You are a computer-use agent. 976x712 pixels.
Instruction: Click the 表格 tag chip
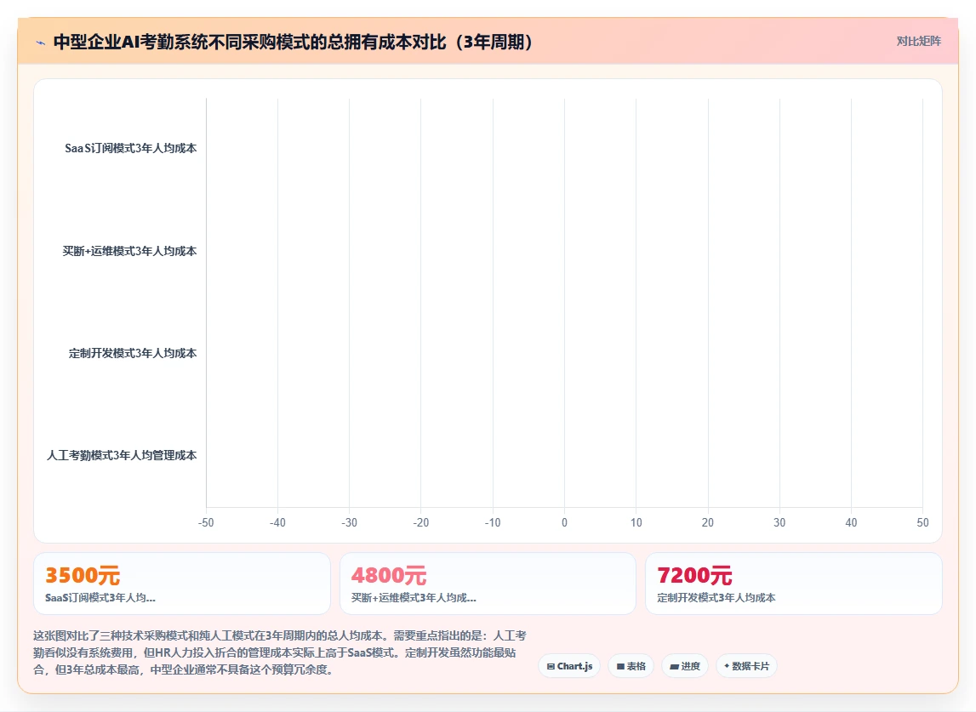(631, 666)
